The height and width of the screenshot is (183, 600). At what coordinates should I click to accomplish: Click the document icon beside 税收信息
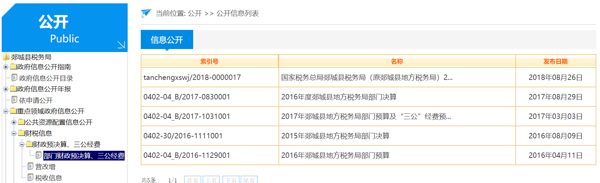(x=31, y=177)
